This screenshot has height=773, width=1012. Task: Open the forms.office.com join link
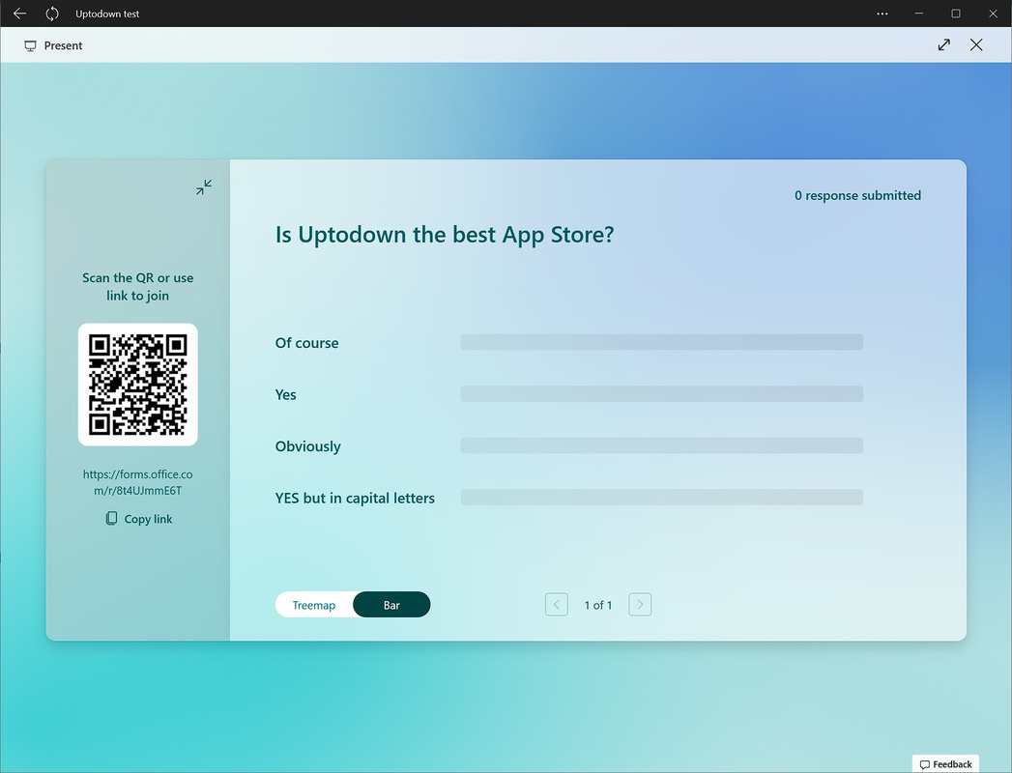[137, 482]
